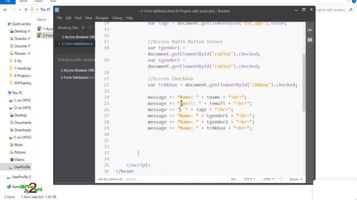Open File menu in Brackets
Viewport: 357px width, 200px height.
(x=60, y=18)
